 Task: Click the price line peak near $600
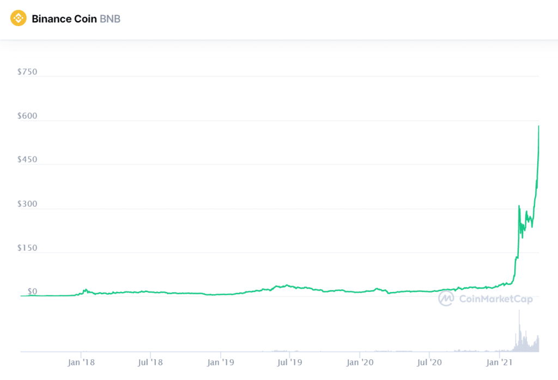click(x=538, y=126)
